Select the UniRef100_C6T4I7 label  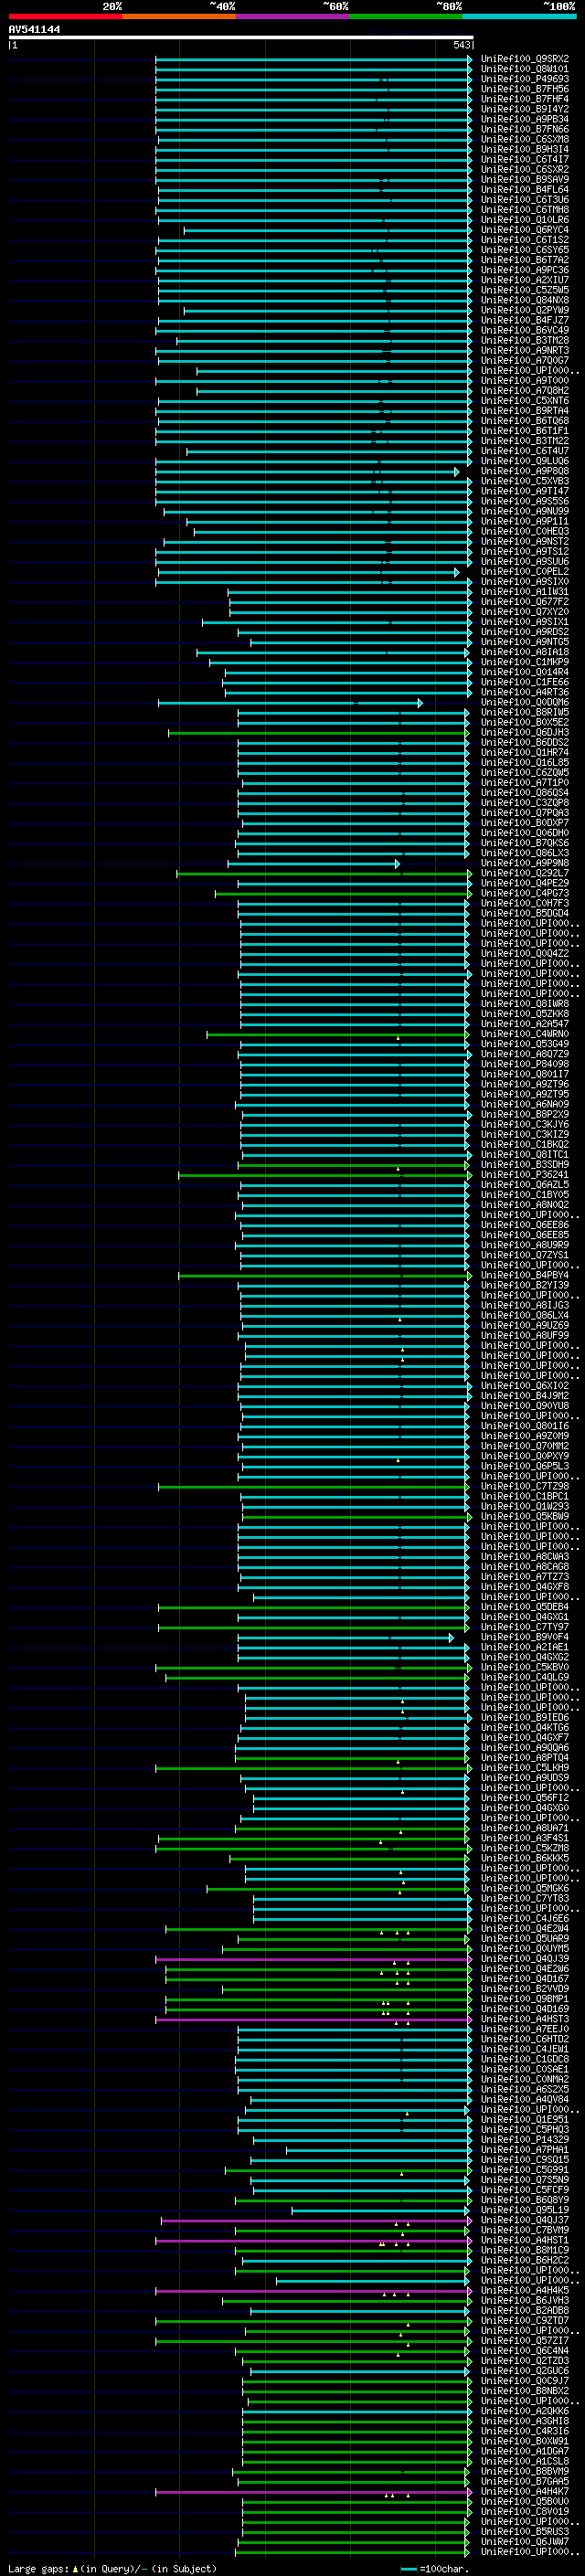click(525, 159)
